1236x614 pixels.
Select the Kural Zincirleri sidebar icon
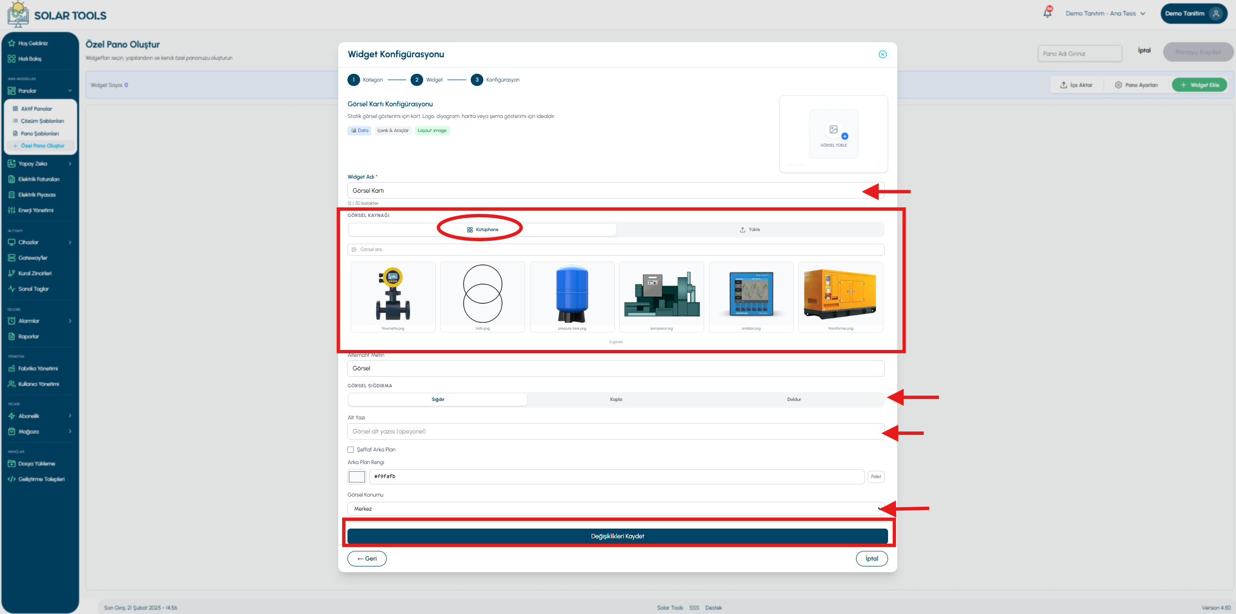click(x=12, y=273)
